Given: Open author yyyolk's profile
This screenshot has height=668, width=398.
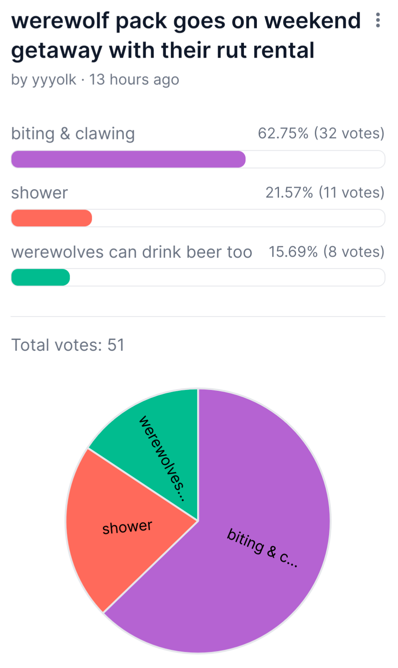Looking at the screenshot, I should [x=54, y=79].
